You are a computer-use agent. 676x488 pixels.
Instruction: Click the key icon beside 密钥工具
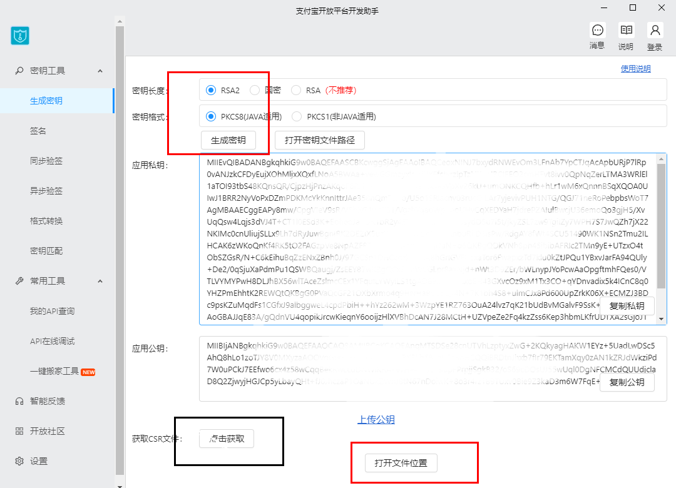pyautogui.click(x=19, y=71)
